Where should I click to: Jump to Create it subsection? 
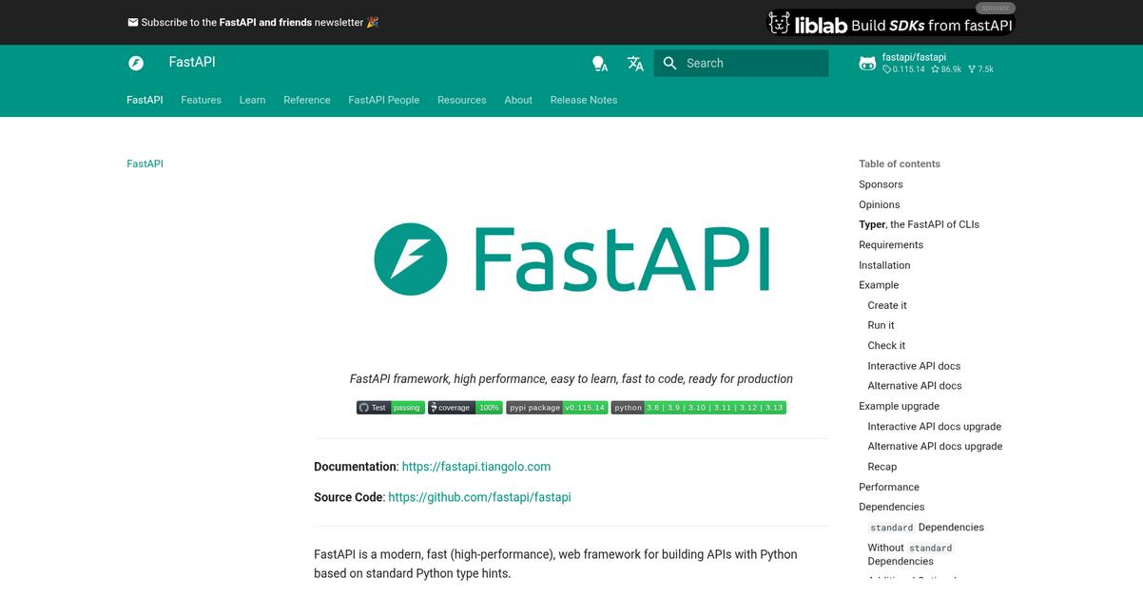point(887,305)
